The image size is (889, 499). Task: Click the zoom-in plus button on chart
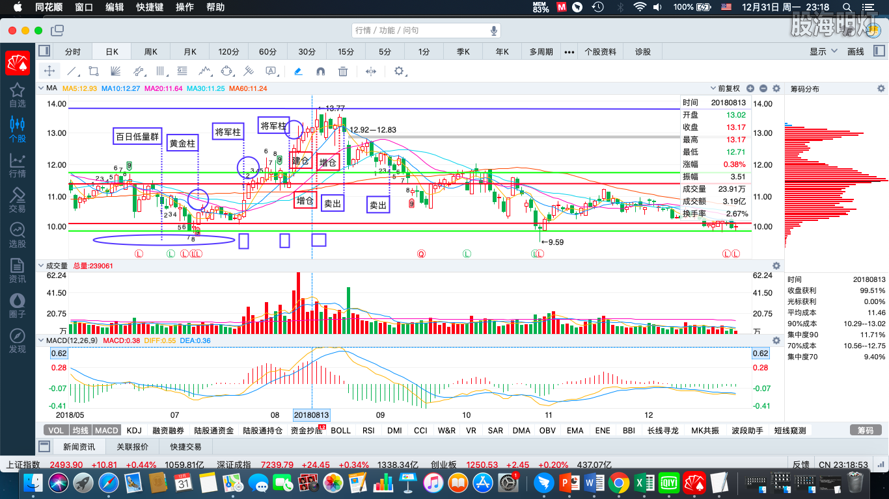coord(750,88)
